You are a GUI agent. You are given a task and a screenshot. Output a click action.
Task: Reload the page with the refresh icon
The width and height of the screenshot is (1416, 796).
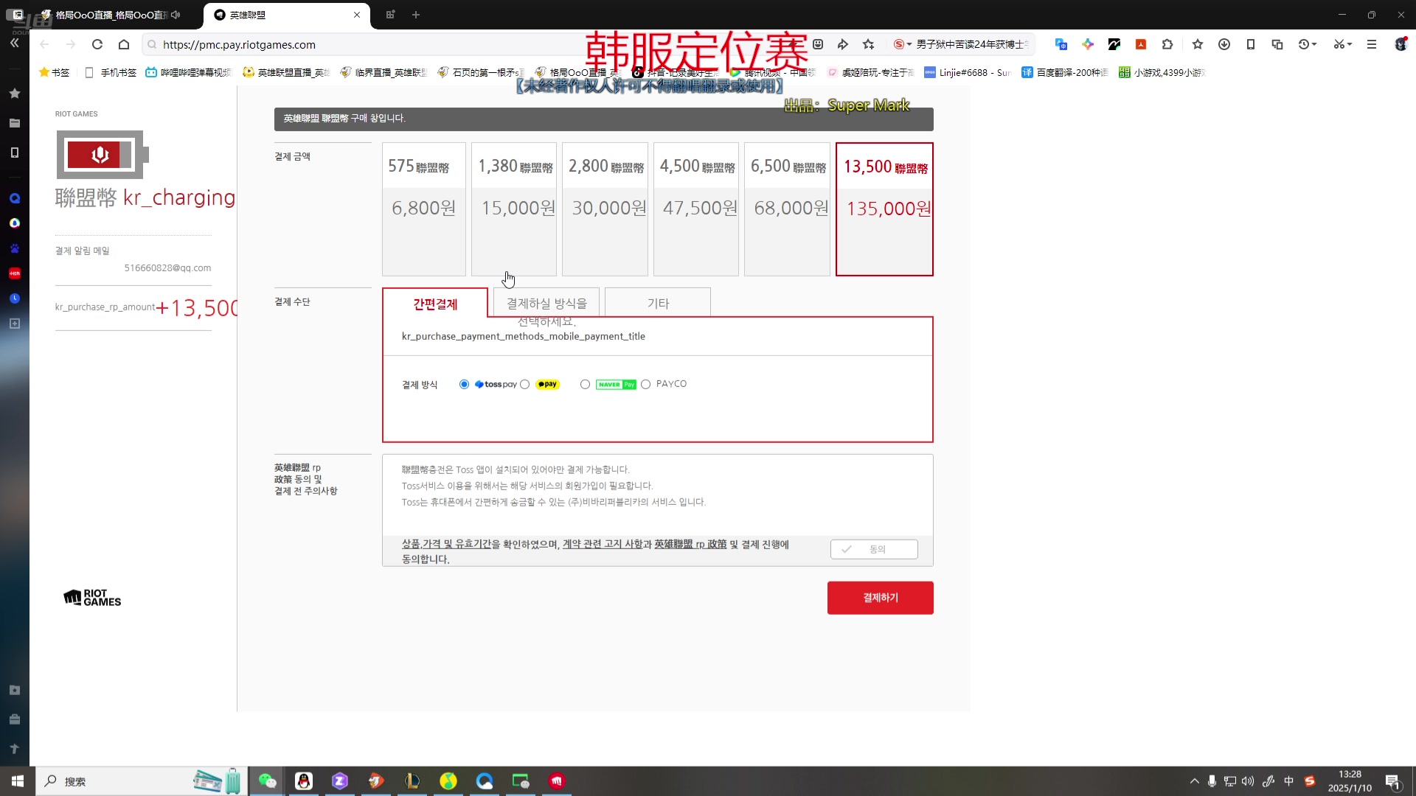tap(97, 44)
